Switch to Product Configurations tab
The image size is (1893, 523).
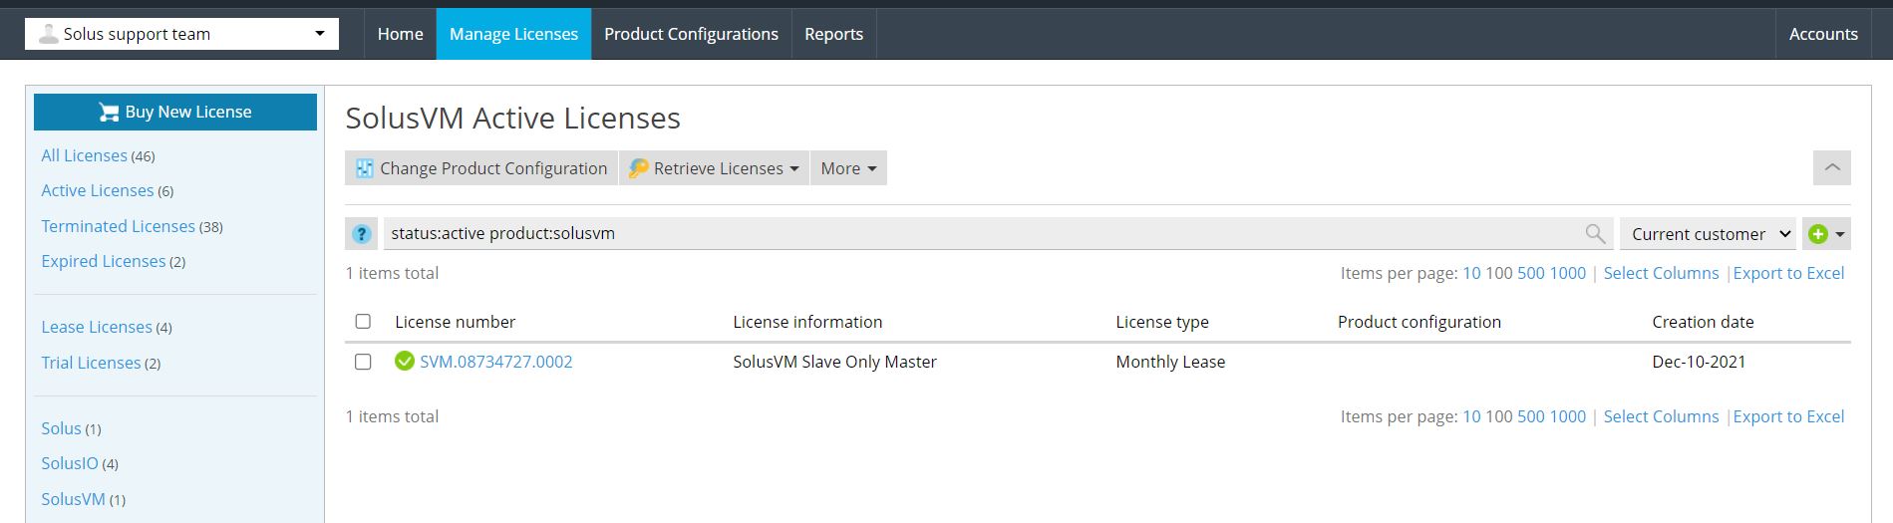point(691,34)
